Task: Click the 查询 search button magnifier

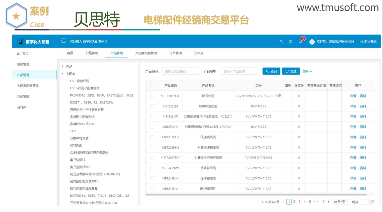Action: tap(267, 71)
